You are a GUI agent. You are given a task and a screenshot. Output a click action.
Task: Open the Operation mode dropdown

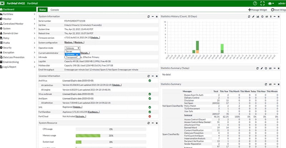[x=73, y=48]
